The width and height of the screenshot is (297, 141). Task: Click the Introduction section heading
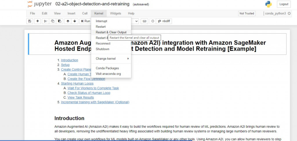pyautogui.click(x=69, y=118)
